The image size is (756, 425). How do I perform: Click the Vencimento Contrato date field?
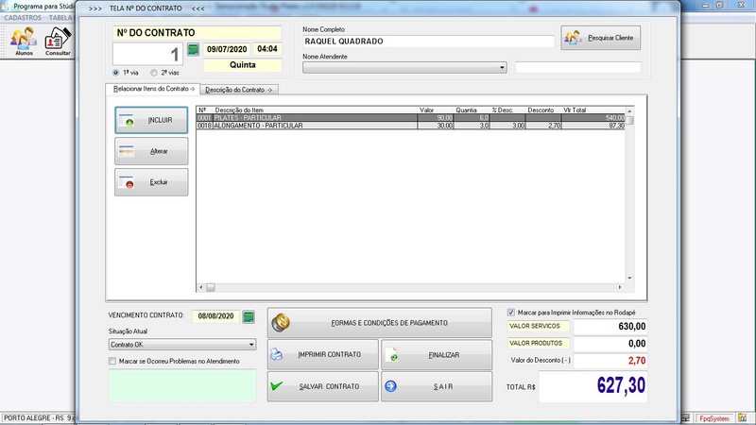click(216, 316)
